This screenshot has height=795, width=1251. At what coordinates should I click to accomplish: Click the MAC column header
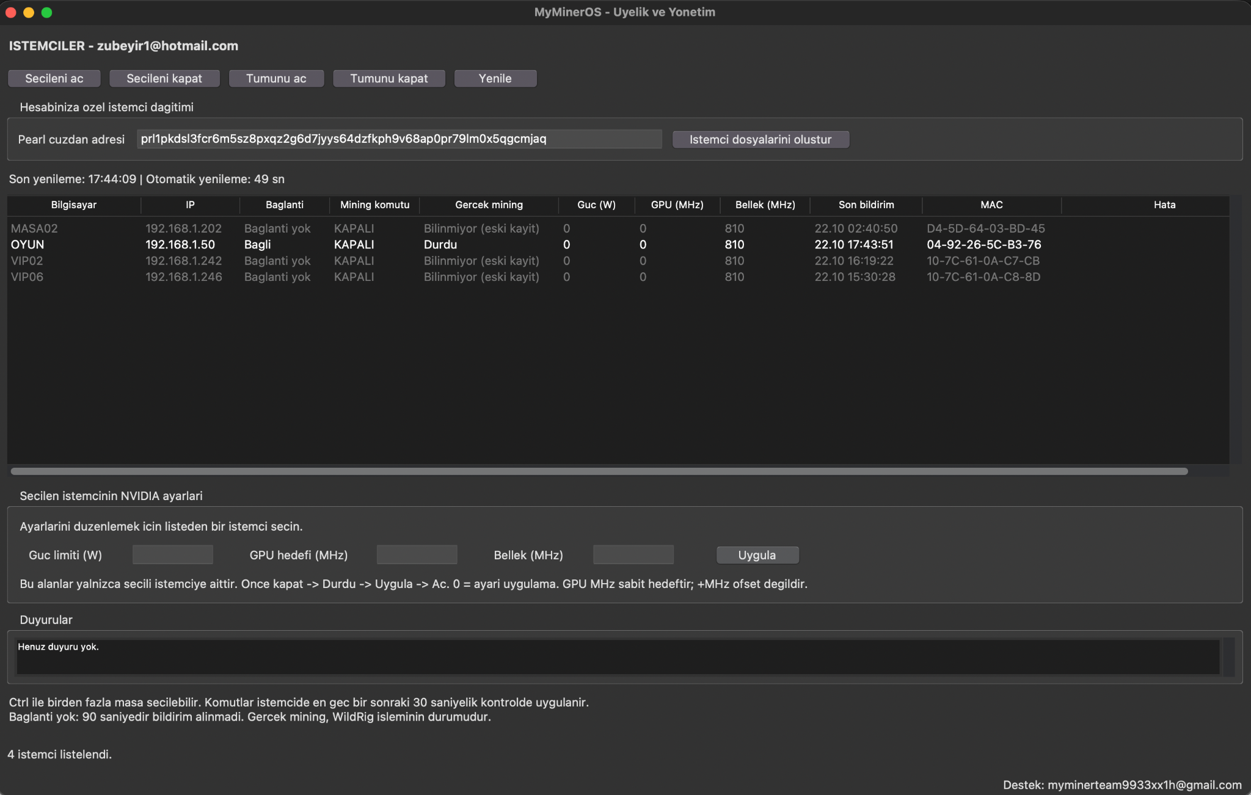pos(991,205)
